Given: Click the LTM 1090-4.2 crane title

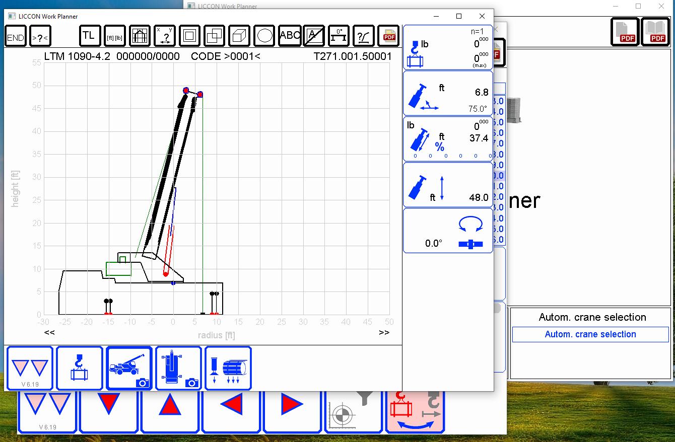Looking at the screenshot, I should (77, 56).
